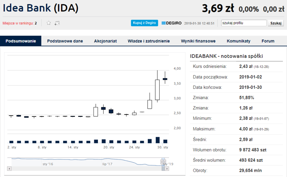Click the navigator scrollbar track below the chart
This screenshot has width=287, height=177.
tap(86, 169)
